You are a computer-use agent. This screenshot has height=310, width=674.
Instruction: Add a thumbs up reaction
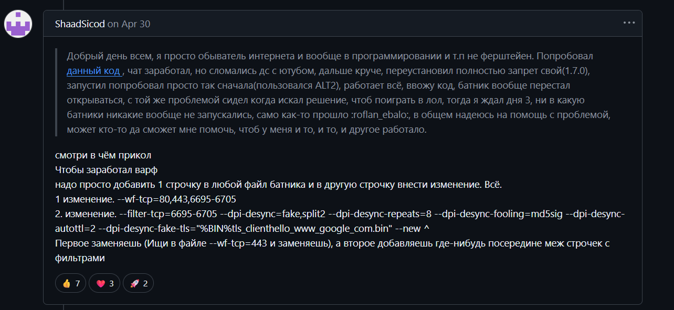tap(71, 283)
